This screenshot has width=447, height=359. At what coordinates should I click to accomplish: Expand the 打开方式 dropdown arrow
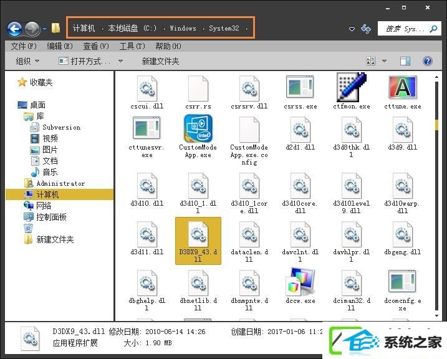(x=120, y=61)
